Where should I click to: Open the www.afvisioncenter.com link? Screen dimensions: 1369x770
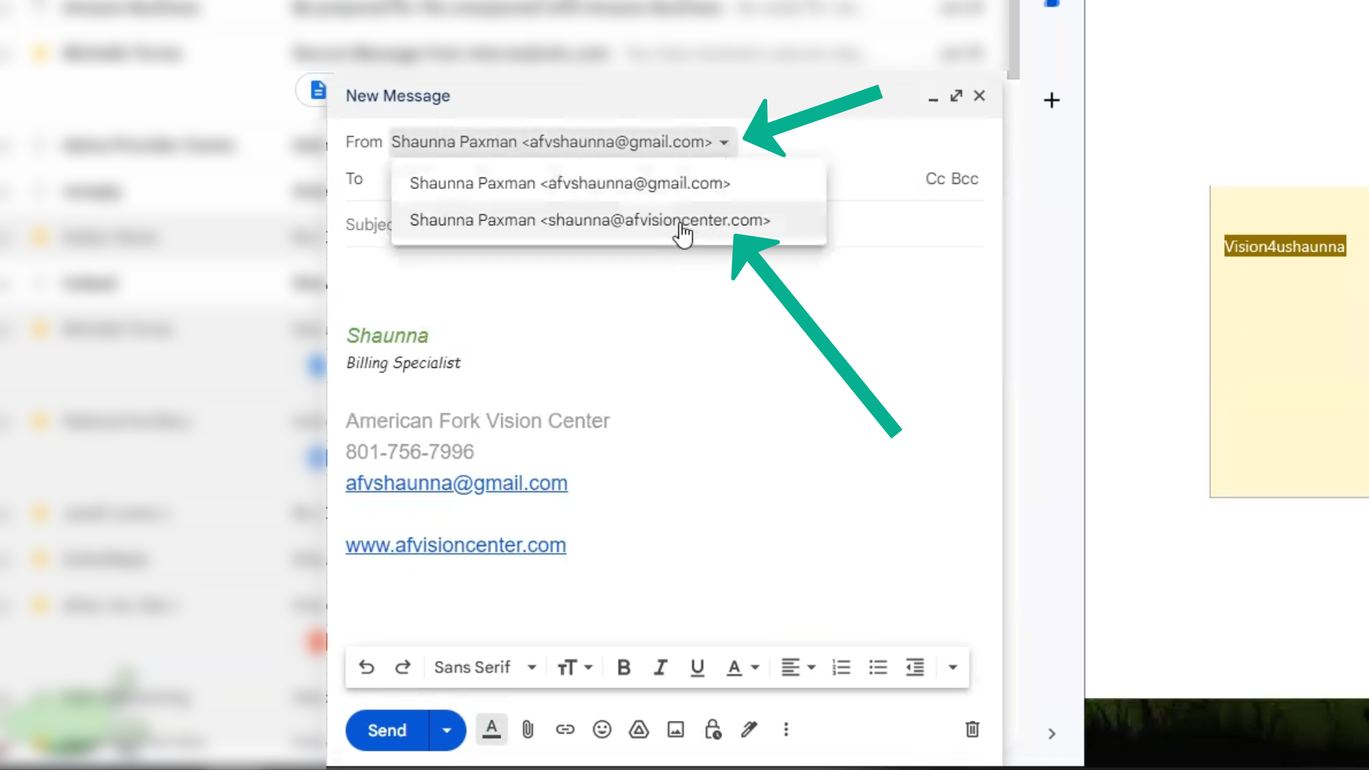click(x=456, y=545)
